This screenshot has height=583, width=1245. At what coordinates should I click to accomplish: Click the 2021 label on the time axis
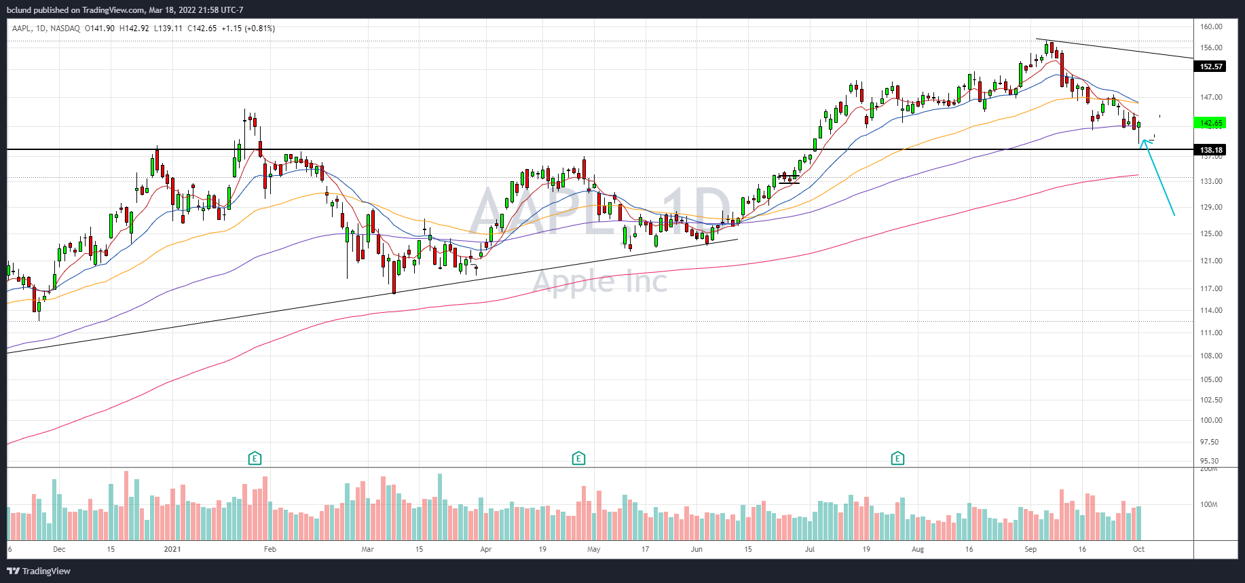[x=172, y=550]
